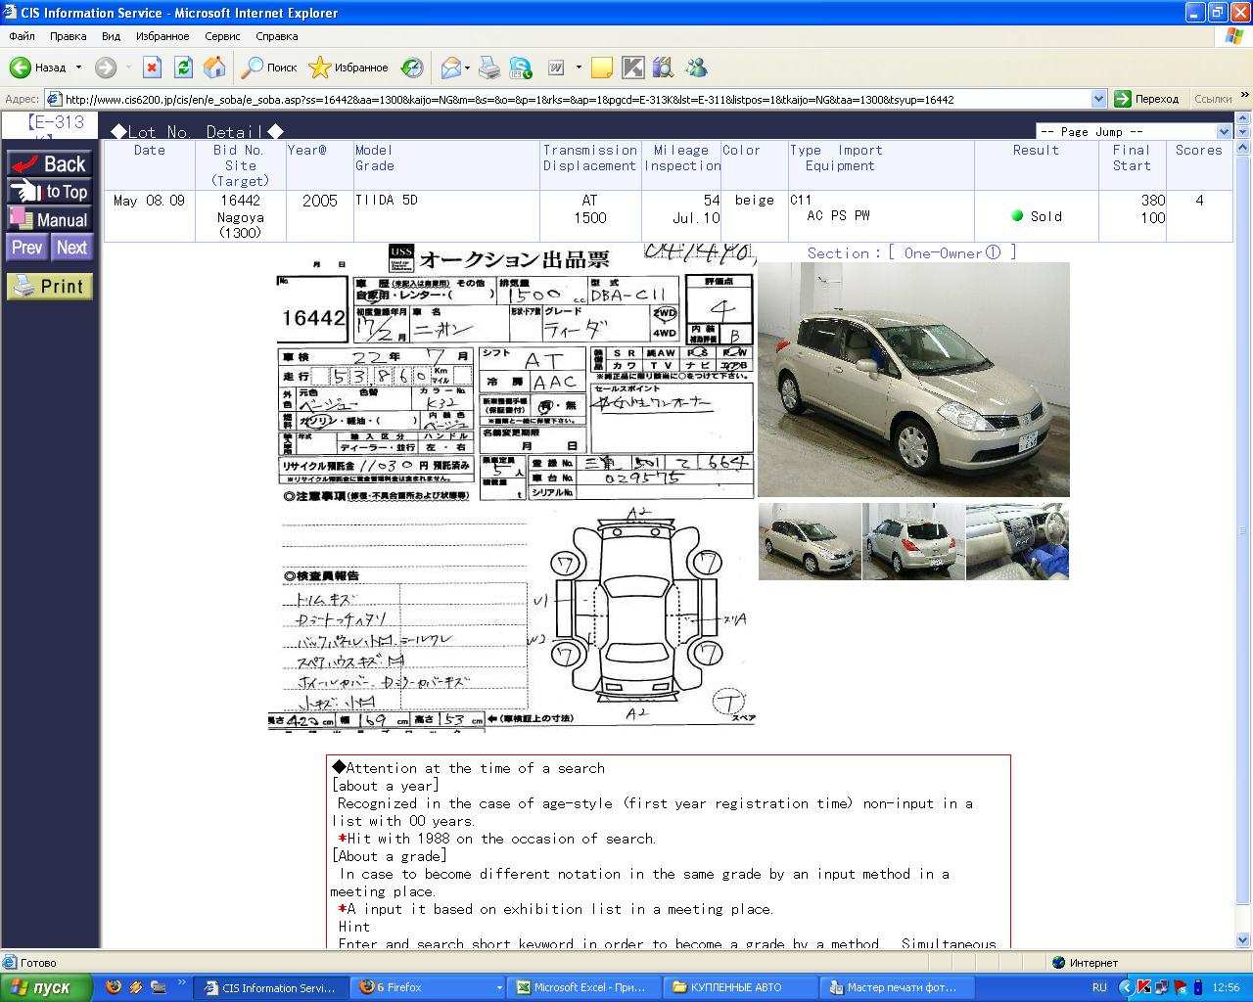
Task: Click the Stop loading icon in toolbar
Action: click(x=152, y=68)
